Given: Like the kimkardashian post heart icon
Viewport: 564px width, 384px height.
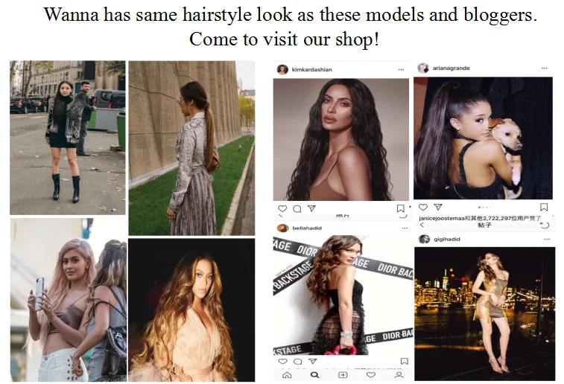Looking at the screenshot, I should [282, 208].
